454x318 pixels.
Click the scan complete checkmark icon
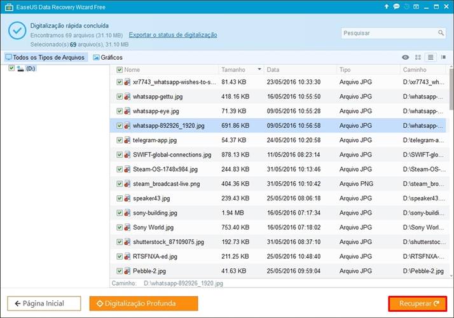click(17, 31)
